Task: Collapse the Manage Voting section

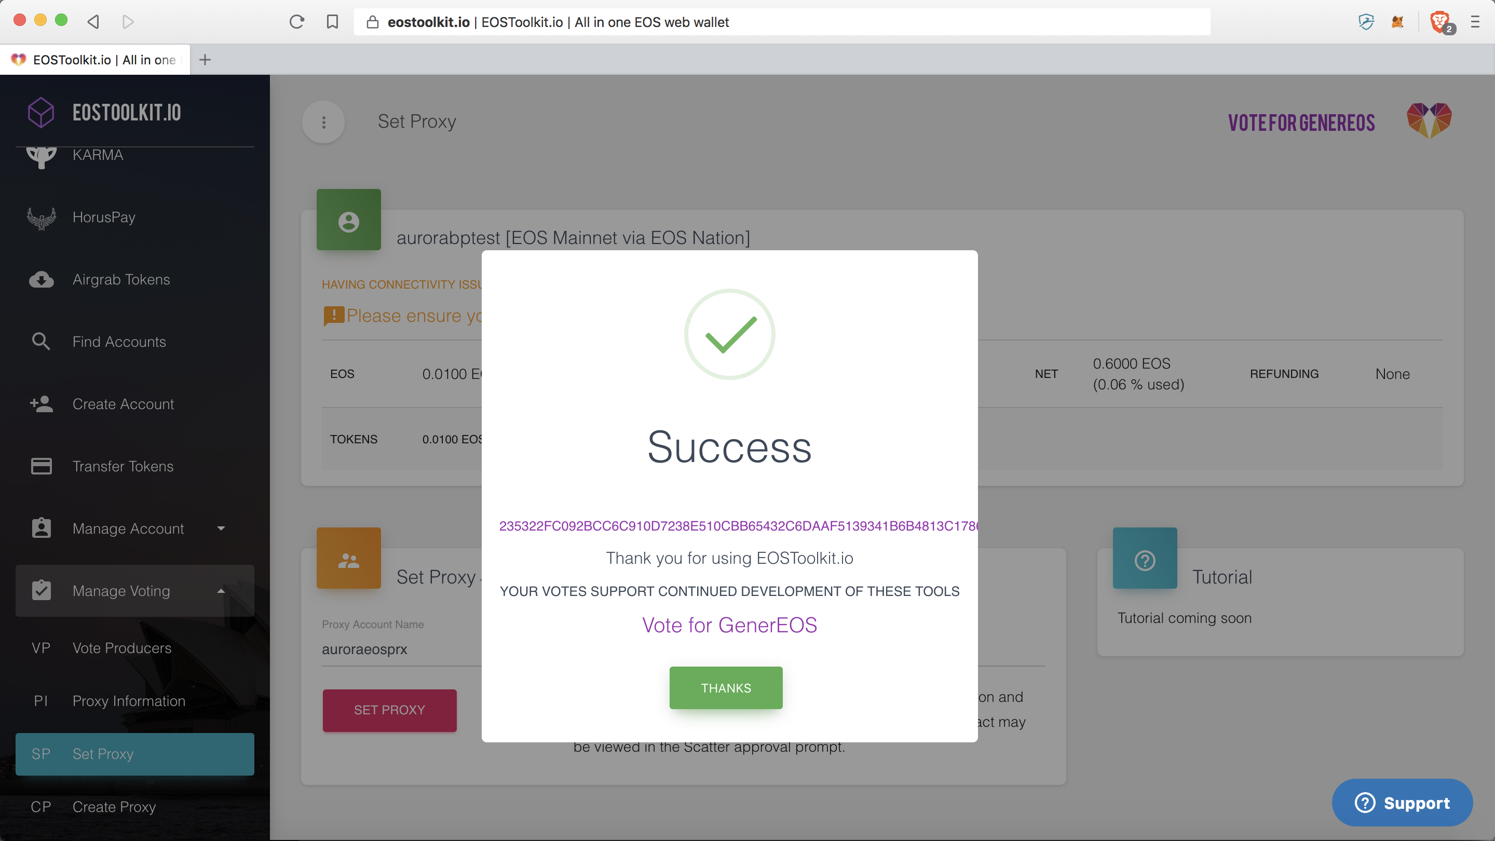Action: [x=134, y=591]
